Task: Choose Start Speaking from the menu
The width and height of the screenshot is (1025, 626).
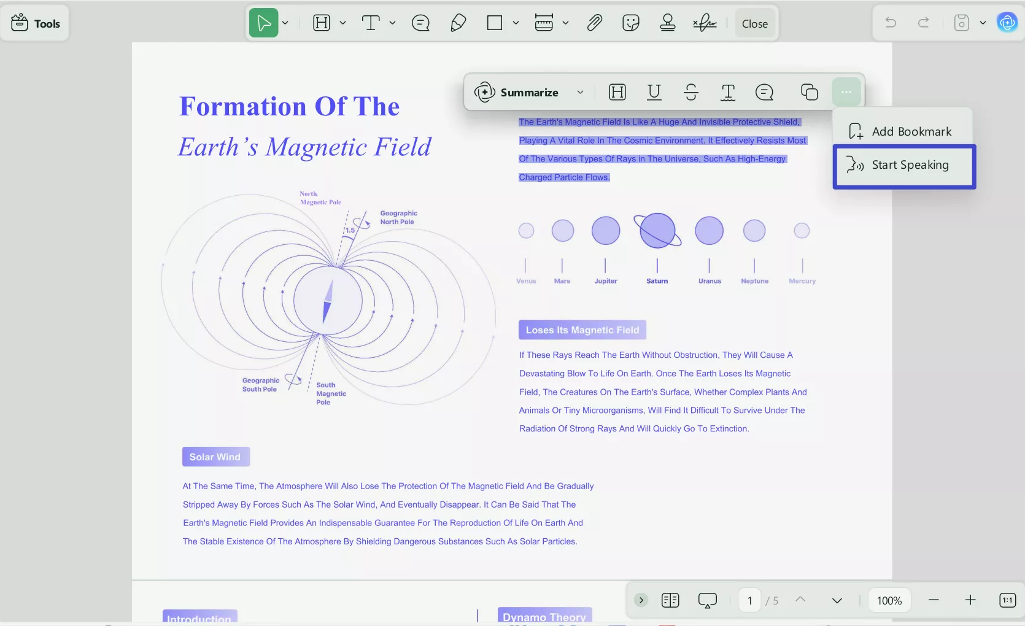Action: tap(904, 165)
